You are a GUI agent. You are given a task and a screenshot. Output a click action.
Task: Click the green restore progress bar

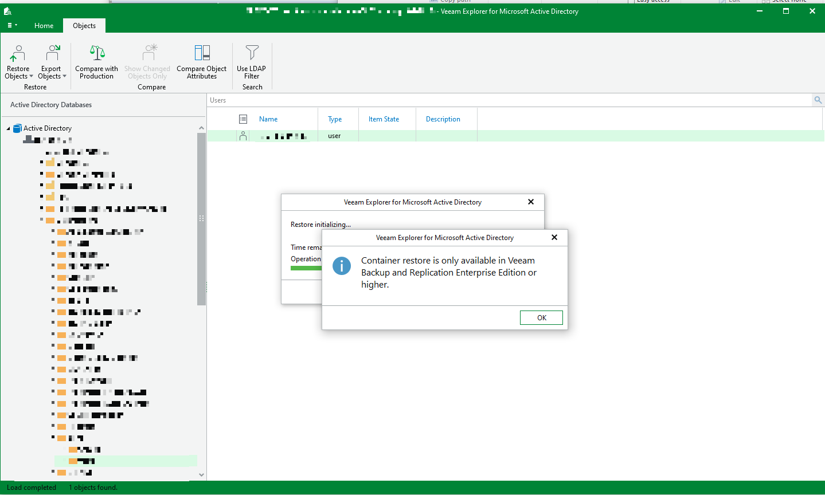(x=306, y=268)
